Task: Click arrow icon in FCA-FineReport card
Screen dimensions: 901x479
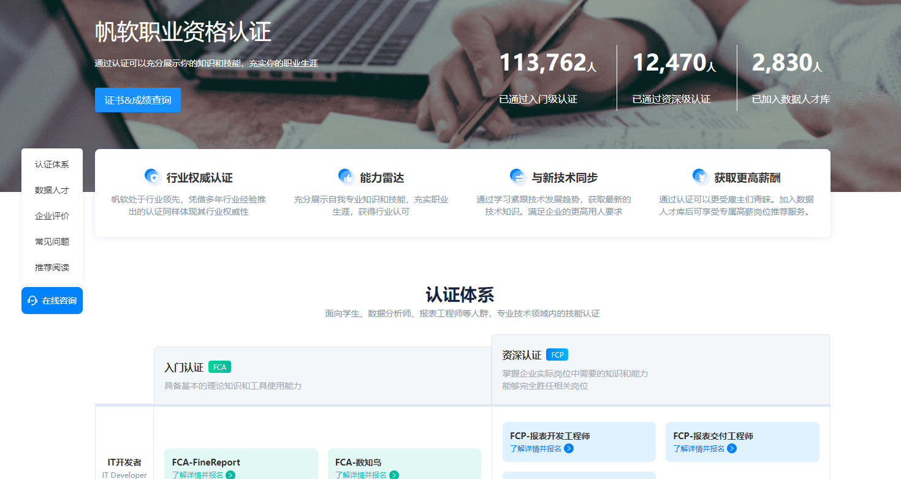Action: coord(230,475)
